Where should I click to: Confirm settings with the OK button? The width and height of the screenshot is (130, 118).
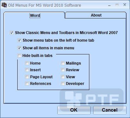pyautogui.click(x=74, y=110)
